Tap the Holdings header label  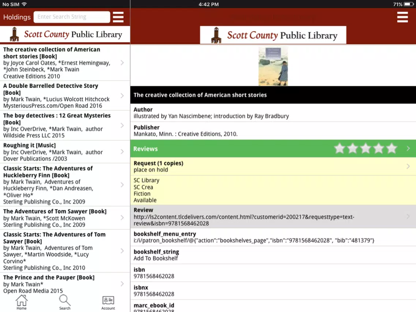point(17,17)
